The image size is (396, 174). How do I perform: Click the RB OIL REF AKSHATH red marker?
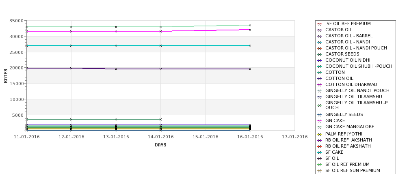[x=319, y=146]
